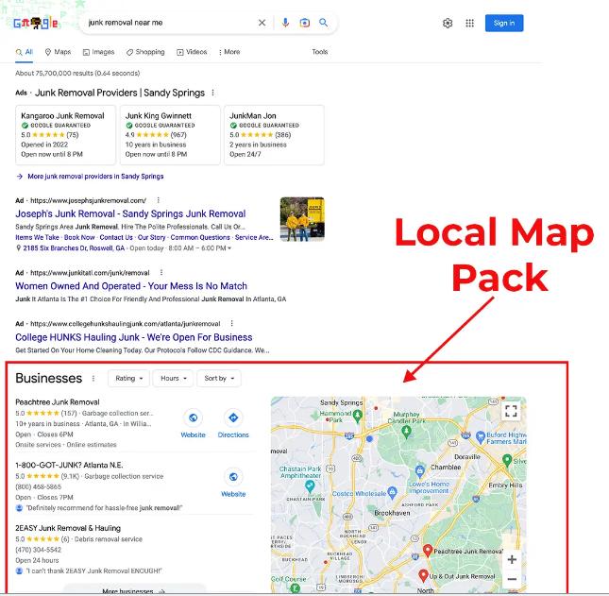Switch to the Images tab
609x596 pixels.
point(98,52)
